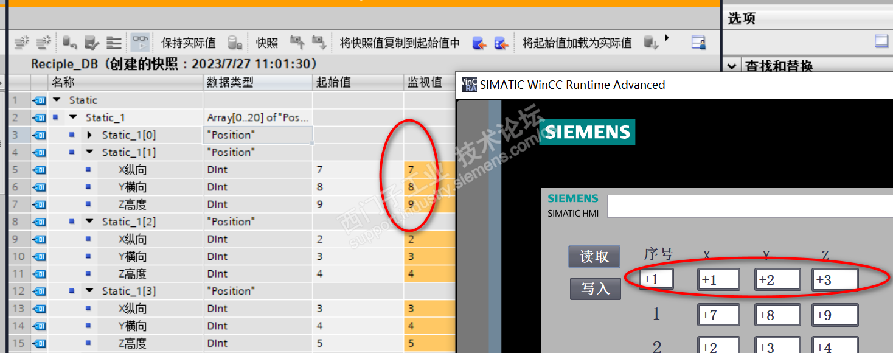
Task: Select row 13 tag icon
Action: [39, 309]
